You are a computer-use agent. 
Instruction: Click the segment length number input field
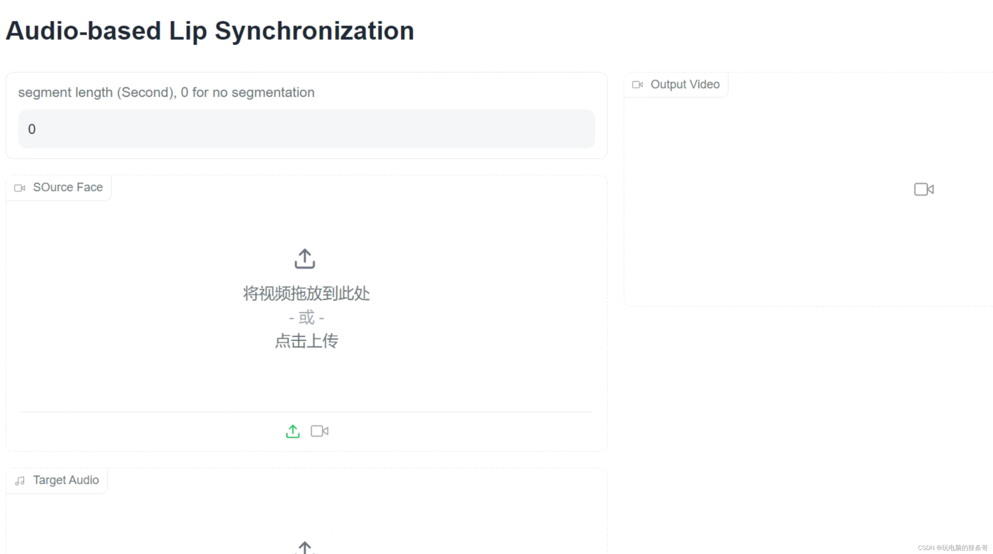pos(306,129)
